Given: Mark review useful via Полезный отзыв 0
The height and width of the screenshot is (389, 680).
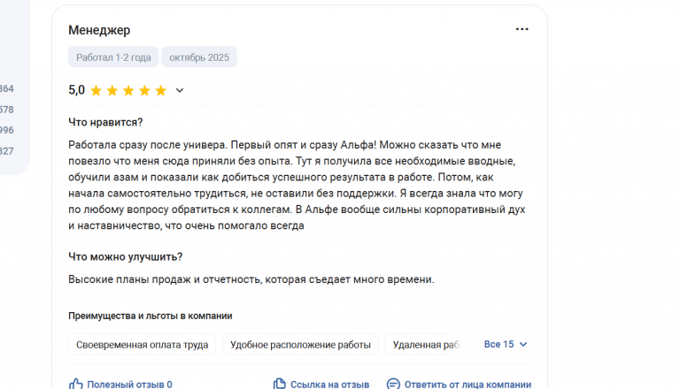Looking at the screenshot, I should point(129,385).
